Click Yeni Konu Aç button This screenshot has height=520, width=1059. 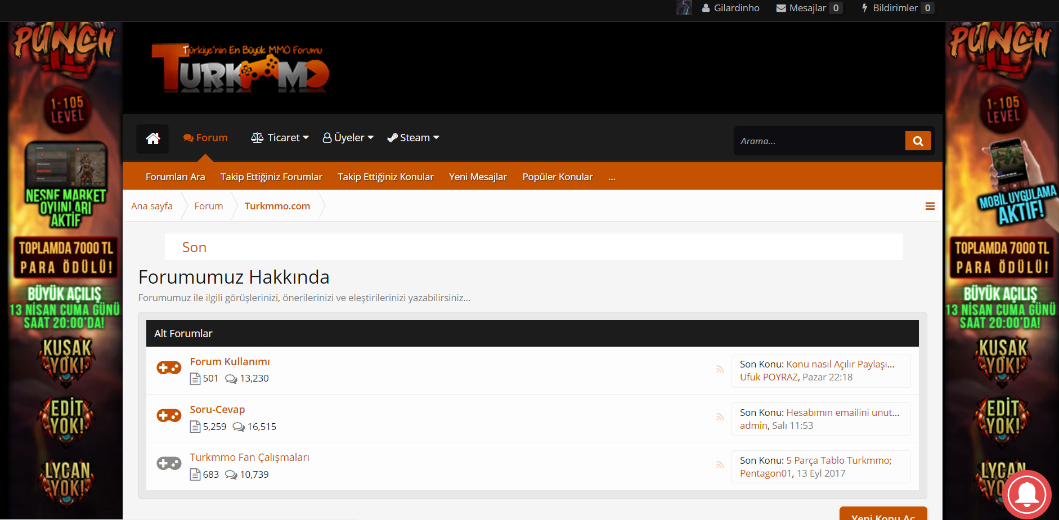[883, 514]
